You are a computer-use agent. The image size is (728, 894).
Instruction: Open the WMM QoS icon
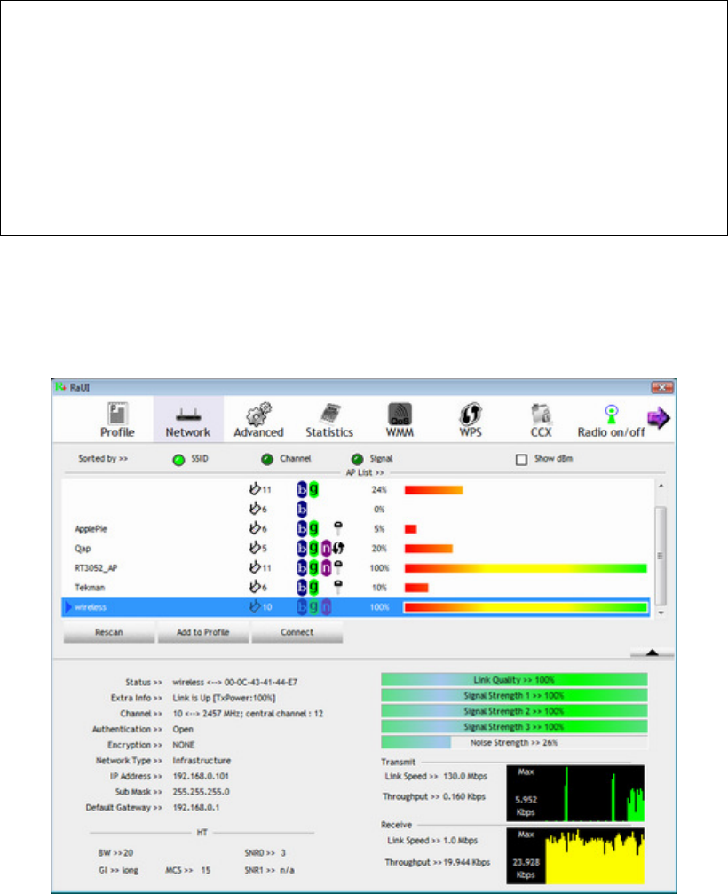[400, 414]
